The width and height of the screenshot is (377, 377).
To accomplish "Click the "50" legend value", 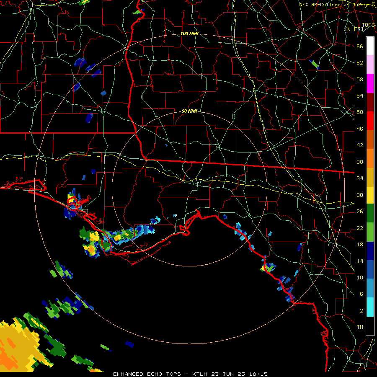I will point(360,112).
